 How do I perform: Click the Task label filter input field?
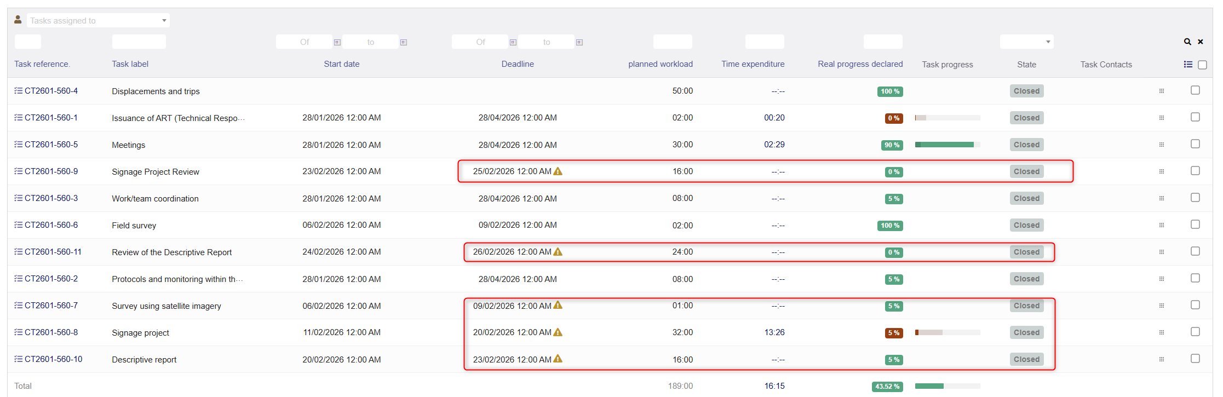(x=139, y=42)
